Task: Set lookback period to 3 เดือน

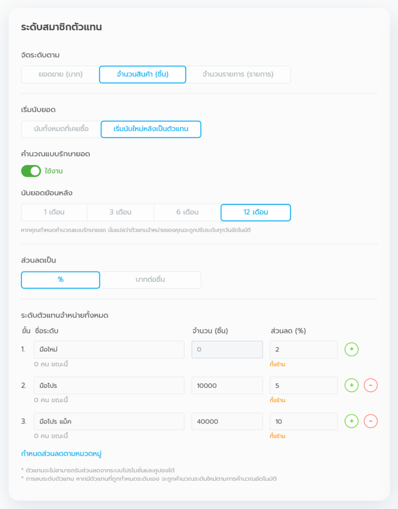Action: (120, 212)
